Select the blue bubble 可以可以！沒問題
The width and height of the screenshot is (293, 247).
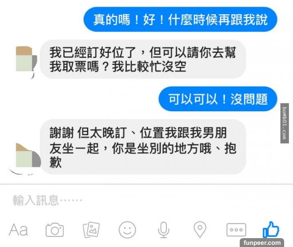(x=218, y=99)
